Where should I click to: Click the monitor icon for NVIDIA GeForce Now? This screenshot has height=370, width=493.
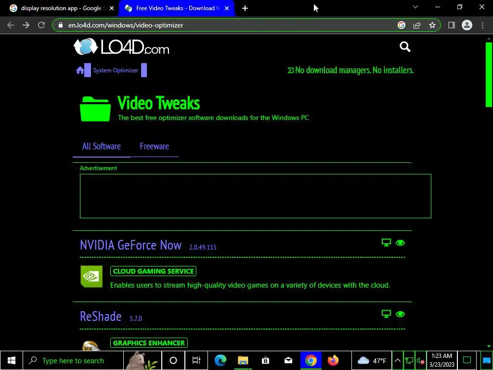[x=386, y=243]
